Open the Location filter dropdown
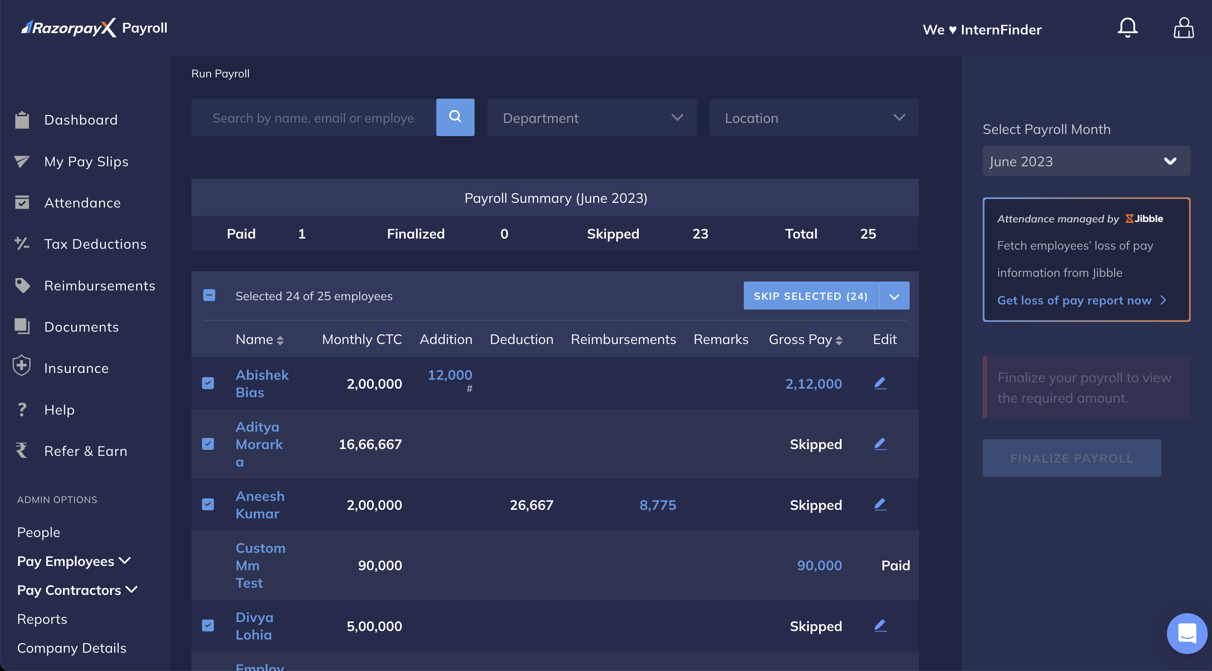The width and height of the screenshot is (1212, 671). (814, 118)
